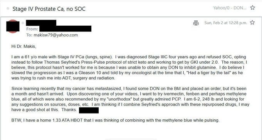This screenshot has height=140, width=262.
Task: Print this email using the printer icon
Action: (x=196, y=23)
